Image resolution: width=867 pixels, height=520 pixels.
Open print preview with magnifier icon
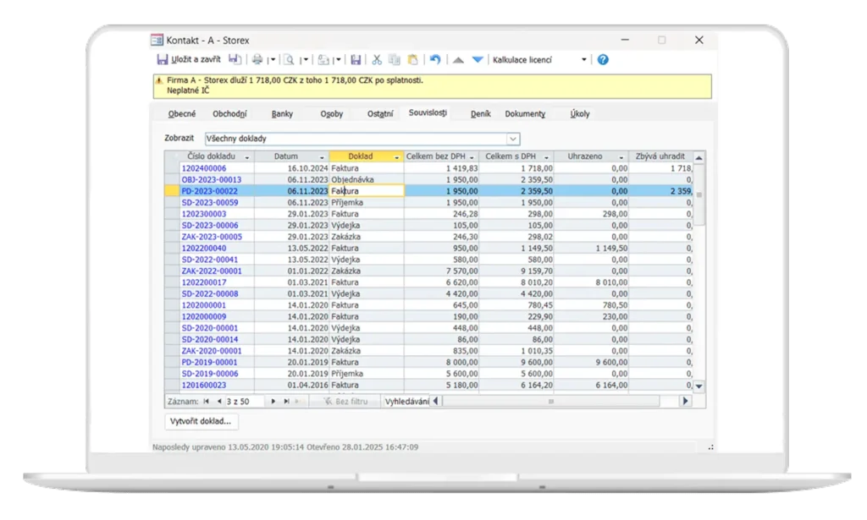(x=289, y=60)
